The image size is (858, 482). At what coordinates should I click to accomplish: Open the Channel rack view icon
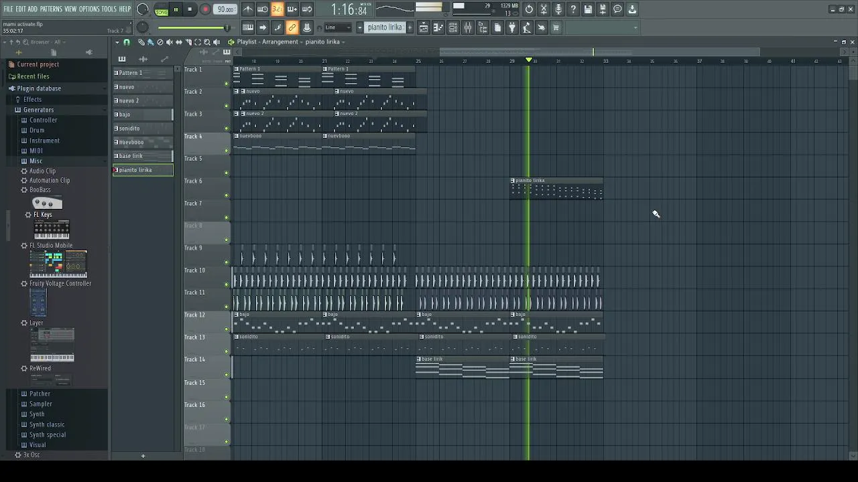pos(453,27)
